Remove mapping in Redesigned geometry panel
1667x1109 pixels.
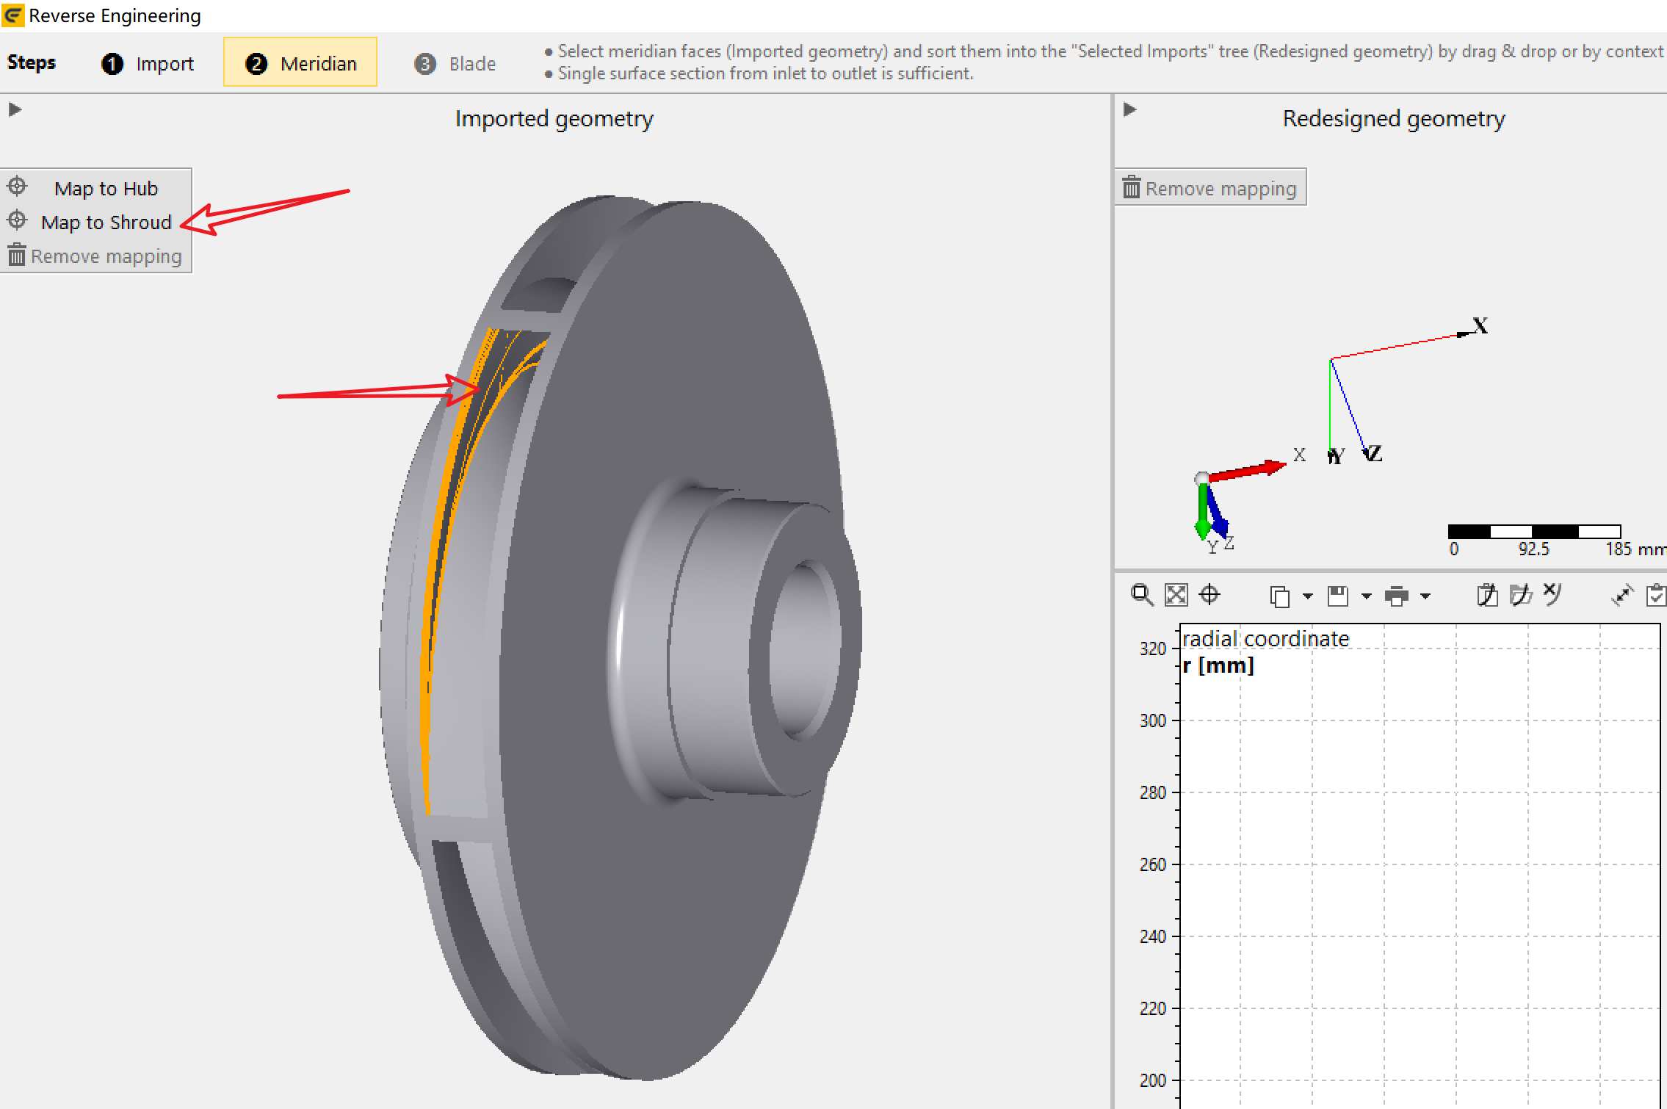click(x=1210, y=188)
